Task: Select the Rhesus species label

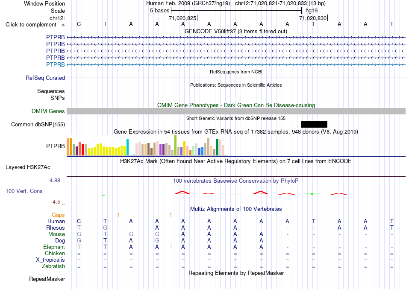Action: pos(56,228)
